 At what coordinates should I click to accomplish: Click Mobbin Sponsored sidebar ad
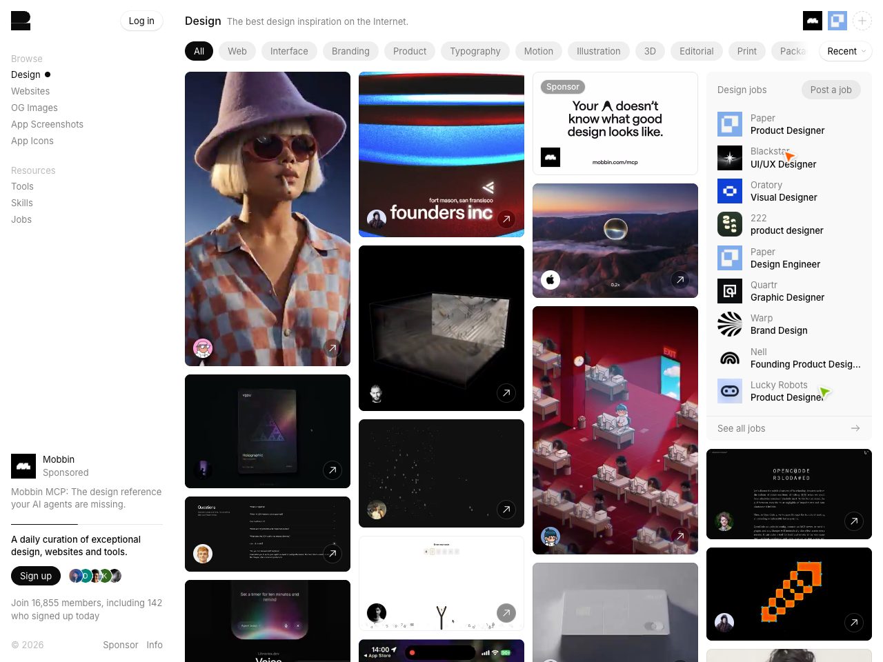(x=87, y=481)
